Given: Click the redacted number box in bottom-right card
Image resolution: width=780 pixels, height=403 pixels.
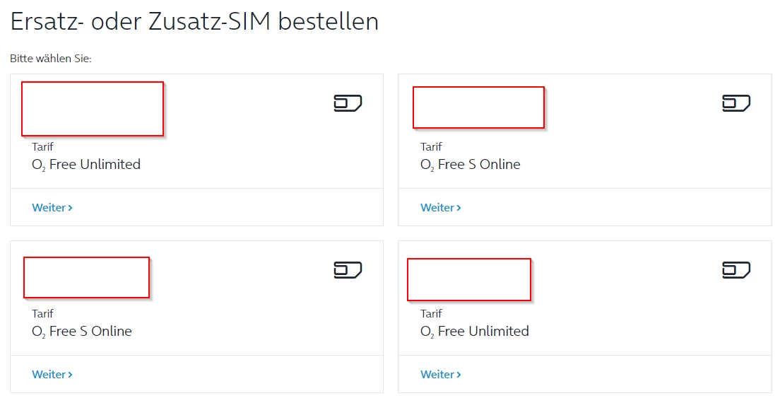Looking at the screenshot, I should click(469, 279).
